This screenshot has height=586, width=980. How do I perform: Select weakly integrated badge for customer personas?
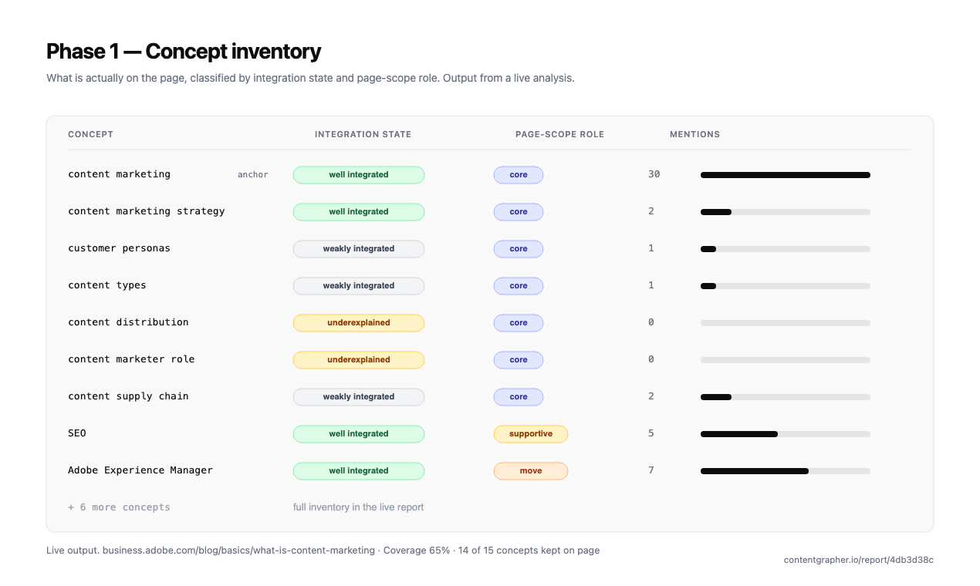[359, 249]
